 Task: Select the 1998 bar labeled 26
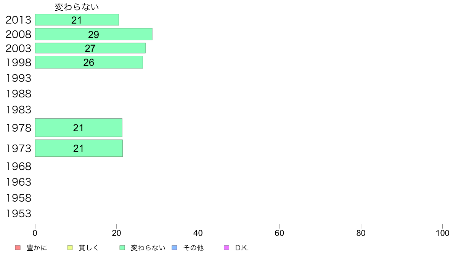tap(89, 62)
